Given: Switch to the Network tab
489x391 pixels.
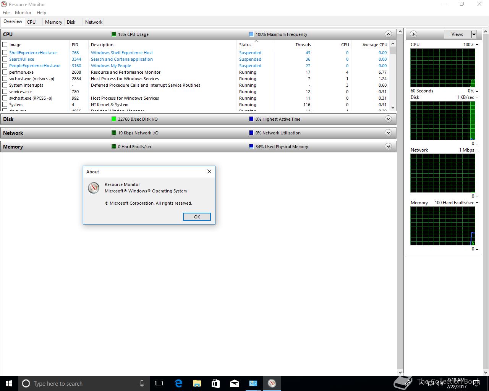Looking at the screenshot, I should coord(94,22).
